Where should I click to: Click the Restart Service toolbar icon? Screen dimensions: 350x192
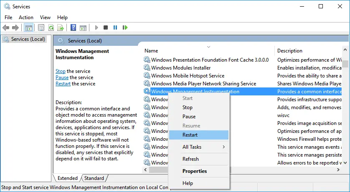[125, 27]
